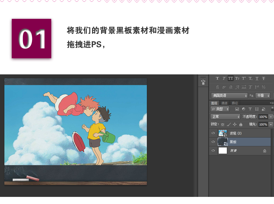Apply Faux Bold text style

click(217, 78)
